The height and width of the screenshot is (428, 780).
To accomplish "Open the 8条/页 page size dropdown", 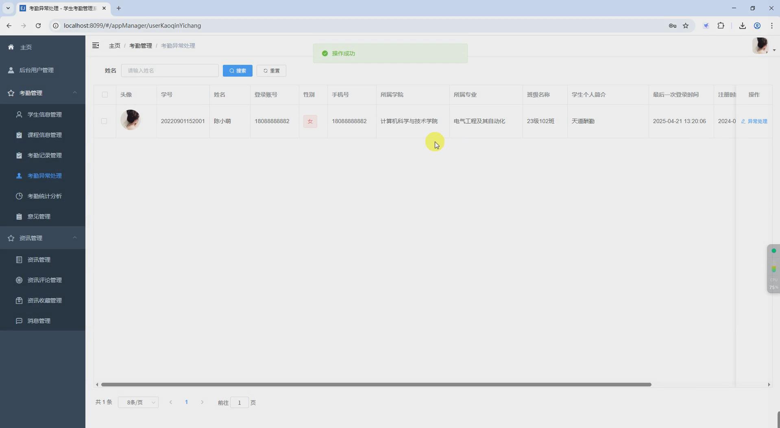I will pos(138,402).
